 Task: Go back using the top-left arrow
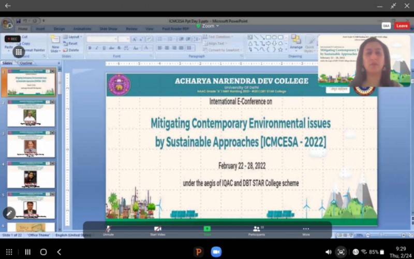pyautogui.click(x=8, y=6)
